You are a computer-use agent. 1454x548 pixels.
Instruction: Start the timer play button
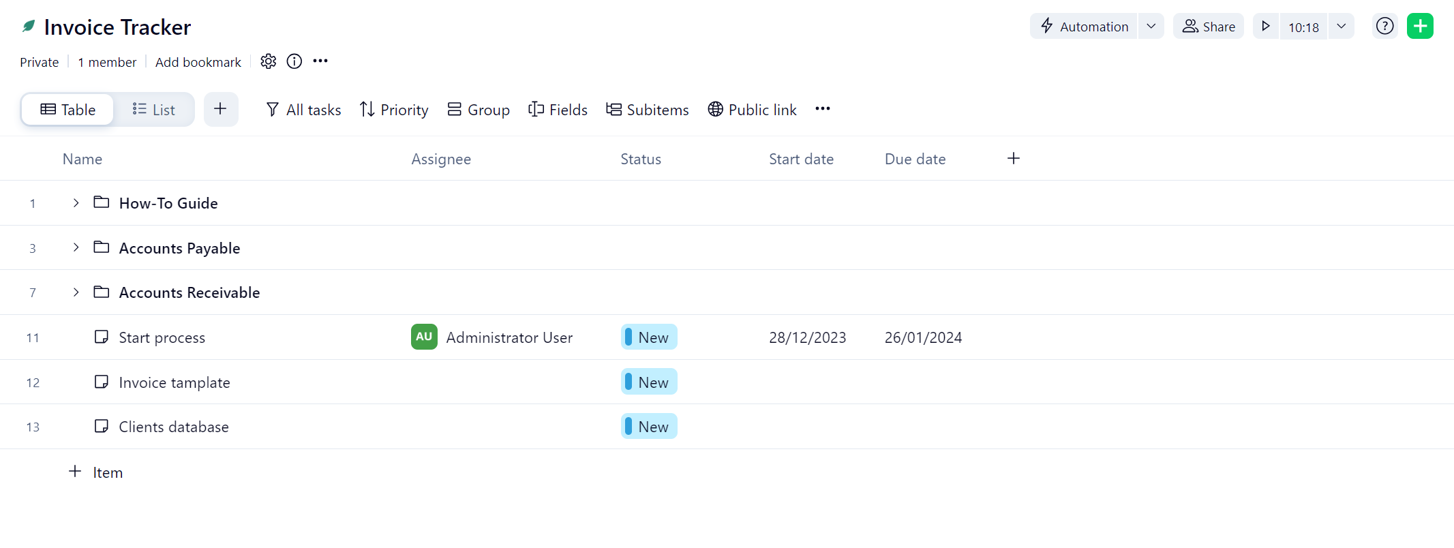click(1266, 27)
